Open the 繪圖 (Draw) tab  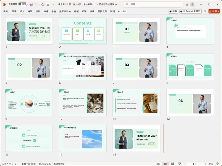pos(30,11)
